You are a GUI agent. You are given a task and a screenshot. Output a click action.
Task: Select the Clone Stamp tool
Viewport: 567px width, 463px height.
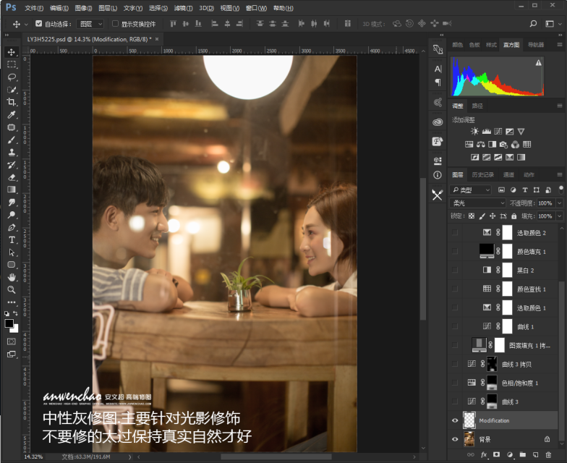pyautogui.click(x=12, y=152)
